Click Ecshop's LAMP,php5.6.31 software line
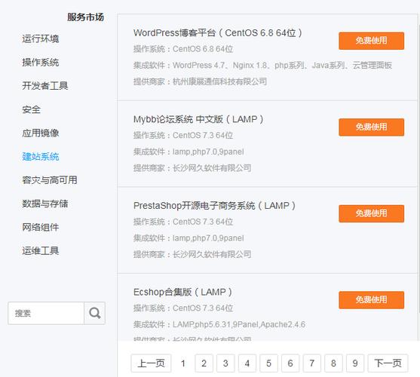This screenshot has height=377, width=420. click(219, 324)
